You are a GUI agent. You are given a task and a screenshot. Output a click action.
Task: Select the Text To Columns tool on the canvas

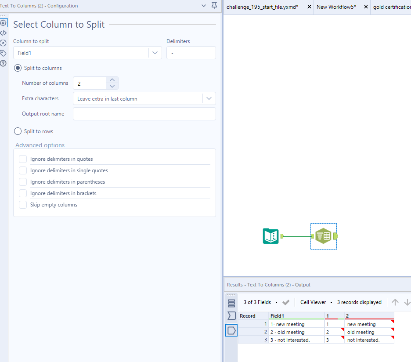pos(323,236)
